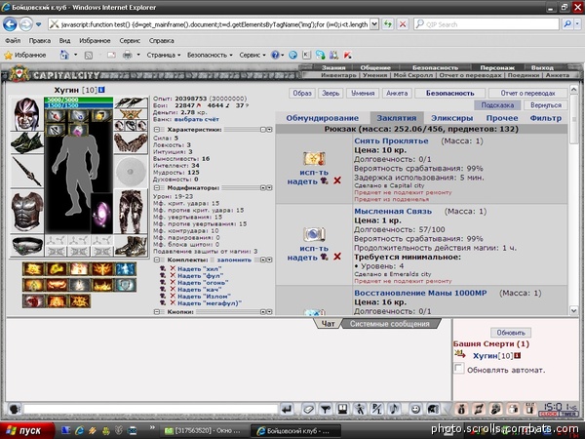Open the Windows пуск start button
The width and height of the screenshot is (585, 439).
tap(26, 431)
